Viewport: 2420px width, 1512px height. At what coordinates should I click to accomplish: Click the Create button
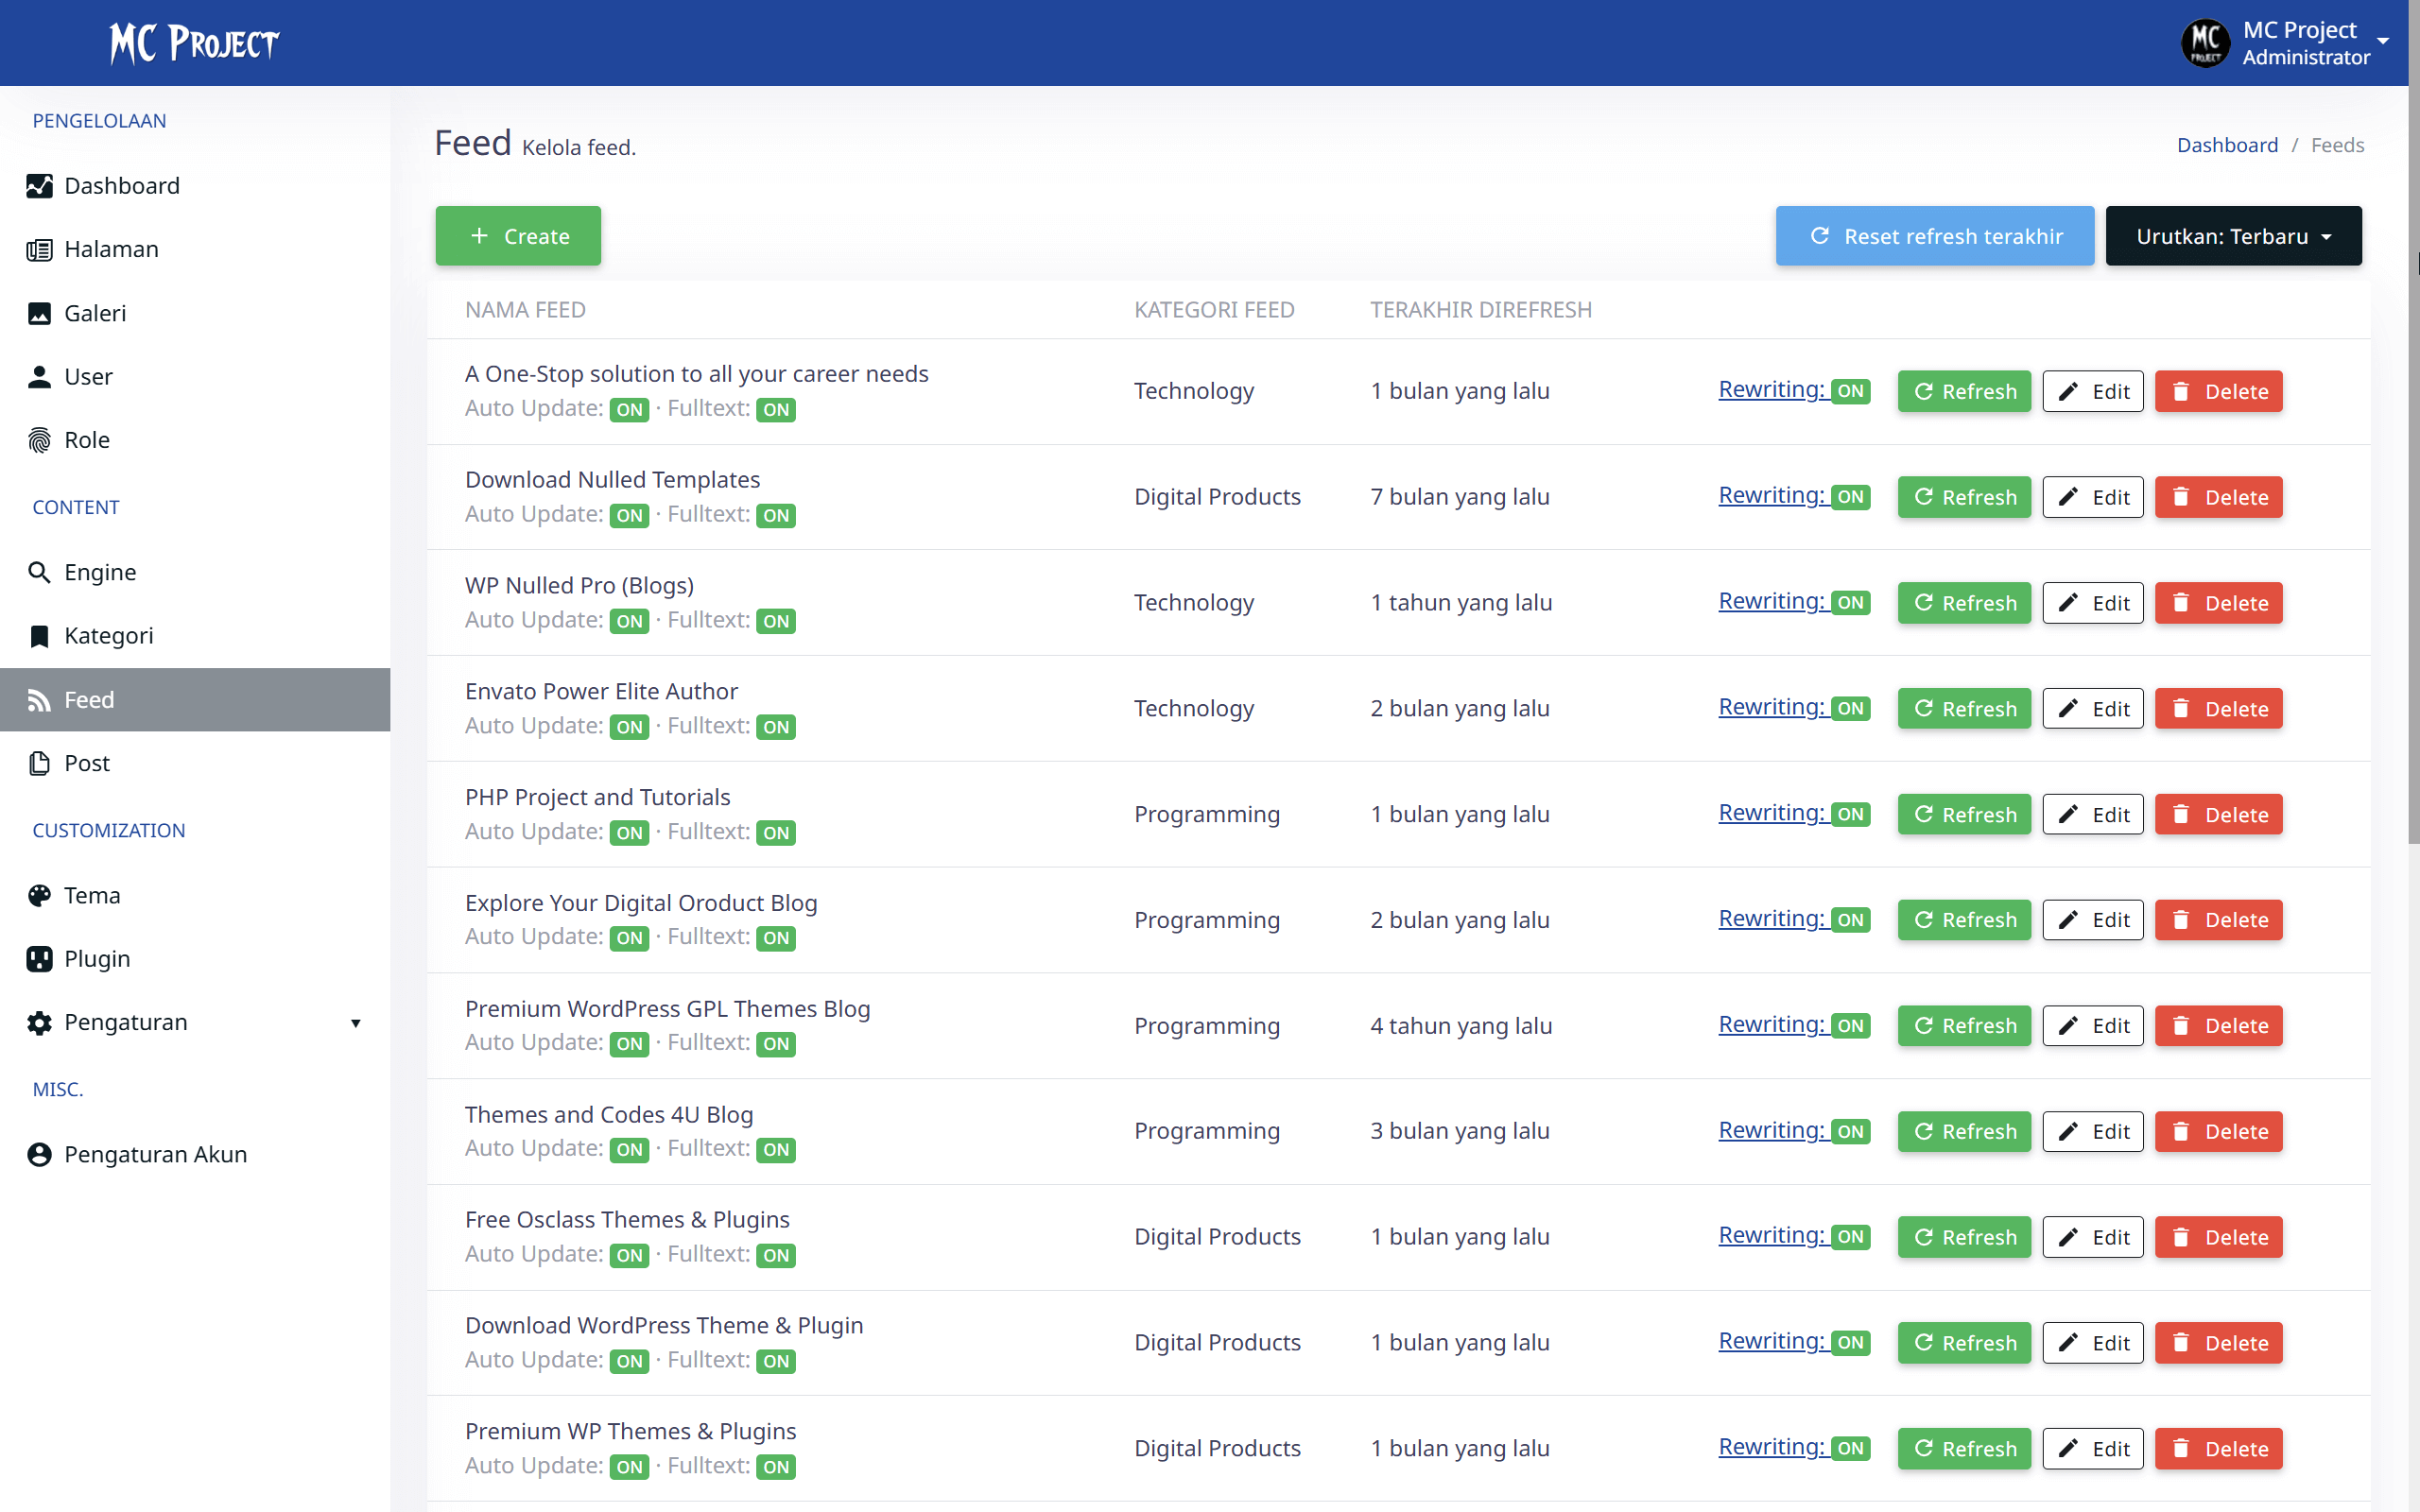(x=518, y=236)
